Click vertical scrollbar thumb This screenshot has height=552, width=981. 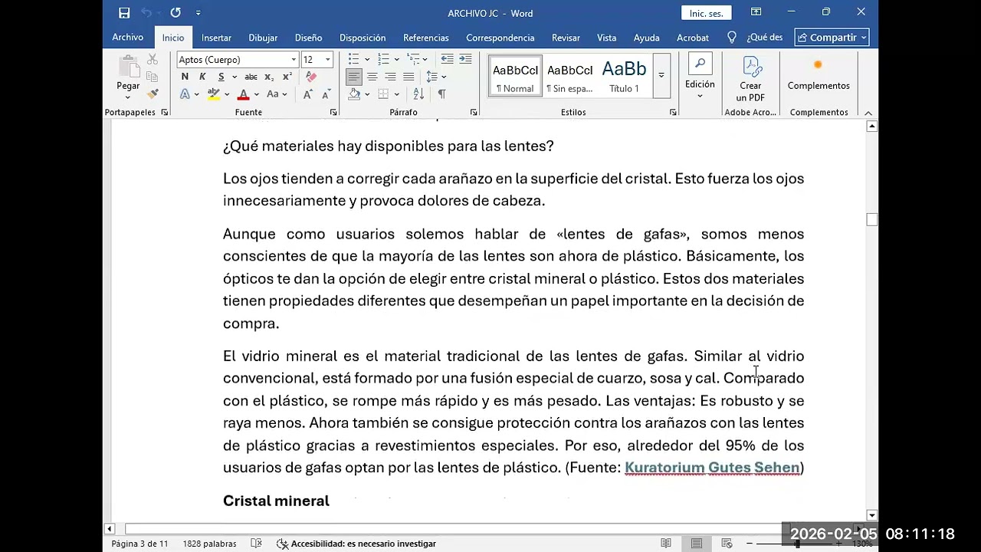(871, 220)
